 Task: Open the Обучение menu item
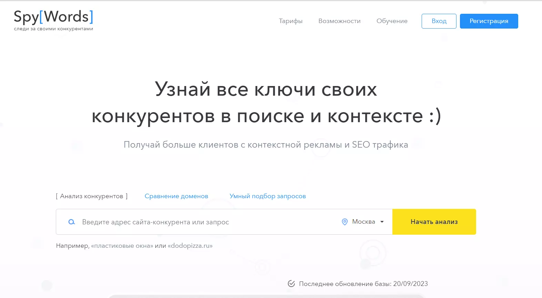(392, 21)
